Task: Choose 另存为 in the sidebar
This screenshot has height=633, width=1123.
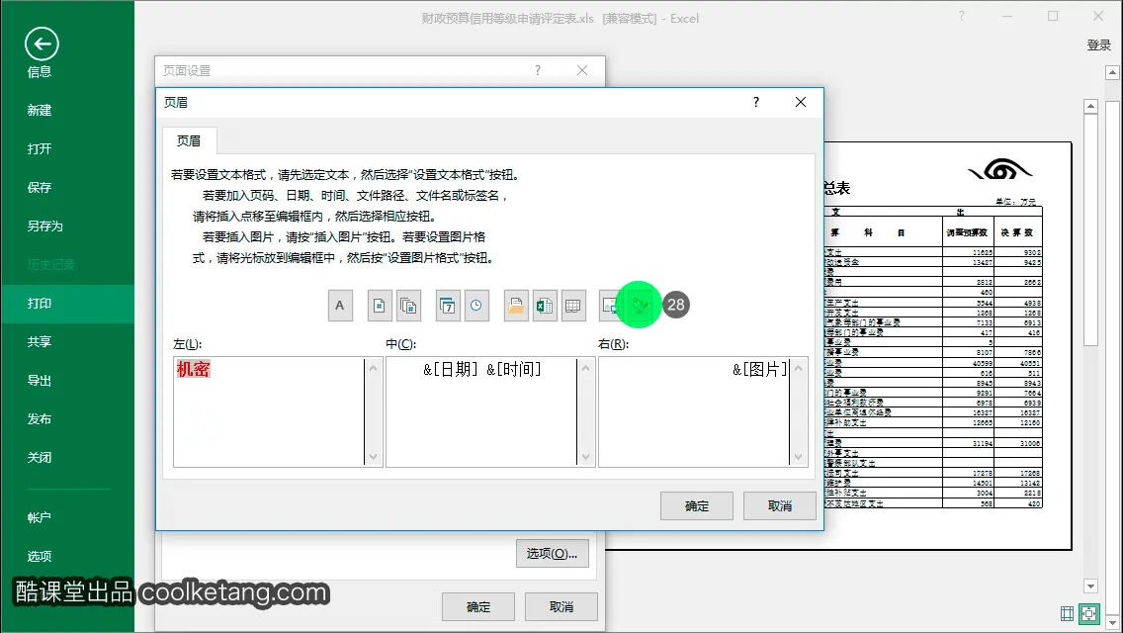Action: point(45,226)
